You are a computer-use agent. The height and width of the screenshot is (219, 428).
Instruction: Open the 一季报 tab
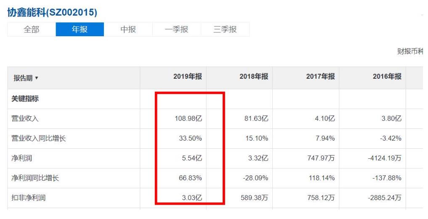176,29
